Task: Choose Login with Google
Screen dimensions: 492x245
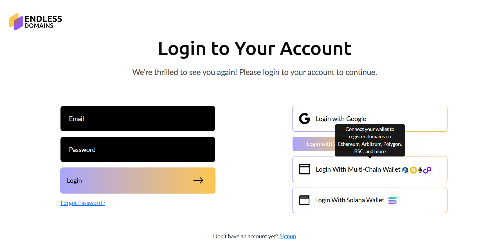Action: click(341, 119)
